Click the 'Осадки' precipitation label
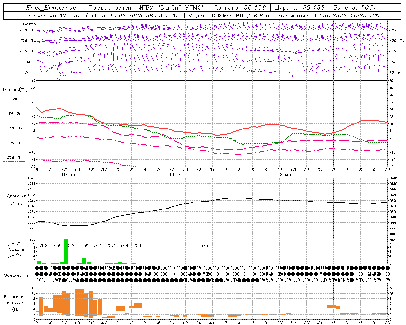Screen dimensions: 406x325 [x=16, y=249]
